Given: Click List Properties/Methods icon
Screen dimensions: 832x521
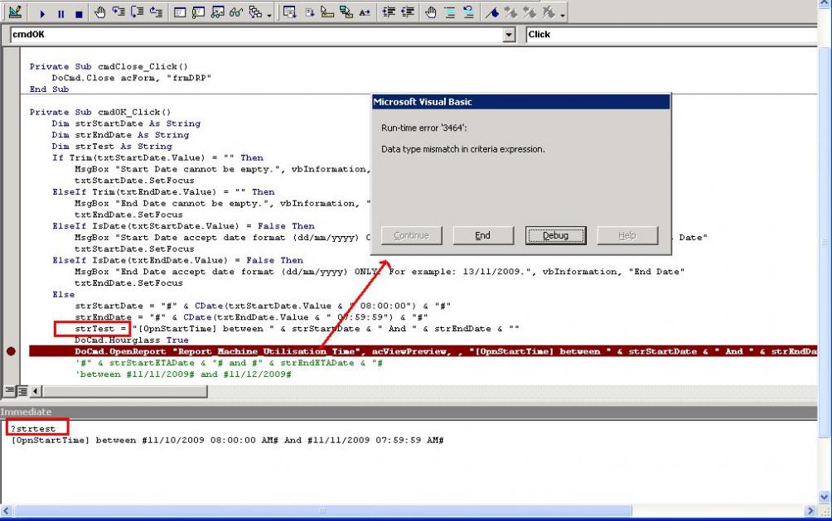Looking at the screenshot, I should (x=290, y=12).
